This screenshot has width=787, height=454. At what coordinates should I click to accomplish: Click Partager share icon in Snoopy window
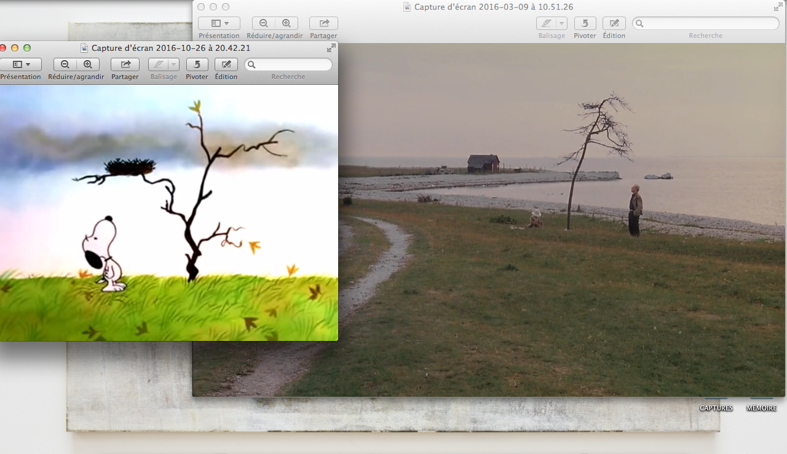(x=125, y=65)
